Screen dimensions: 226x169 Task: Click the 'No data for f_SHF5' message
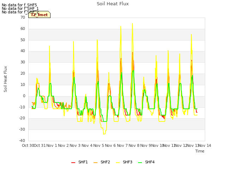(x=19, y=5)
